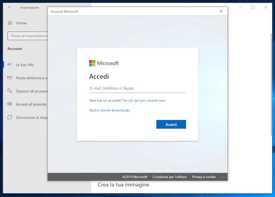
Task: Click the back arrow in Impostazioni window
Action: coord(9,7)
